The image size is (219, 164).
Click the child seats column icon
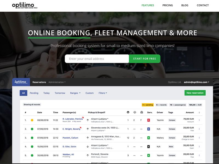(x=135, y=112)
